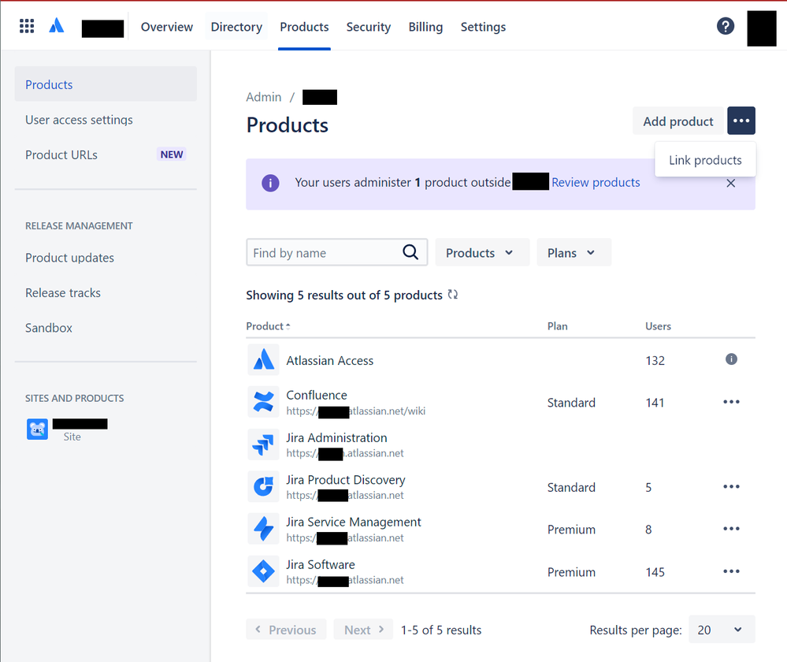This screenshot has height=662, width=787.
Task: Click the Jira Service Management icon
Action: click(263, 529)
